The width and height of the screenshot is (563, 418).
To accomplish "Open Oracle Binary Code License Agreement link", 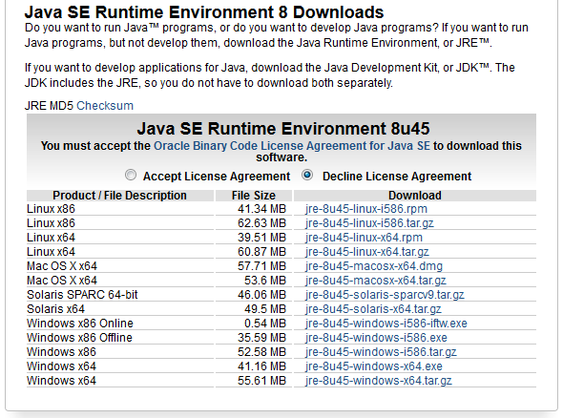I will click(292, 146).
